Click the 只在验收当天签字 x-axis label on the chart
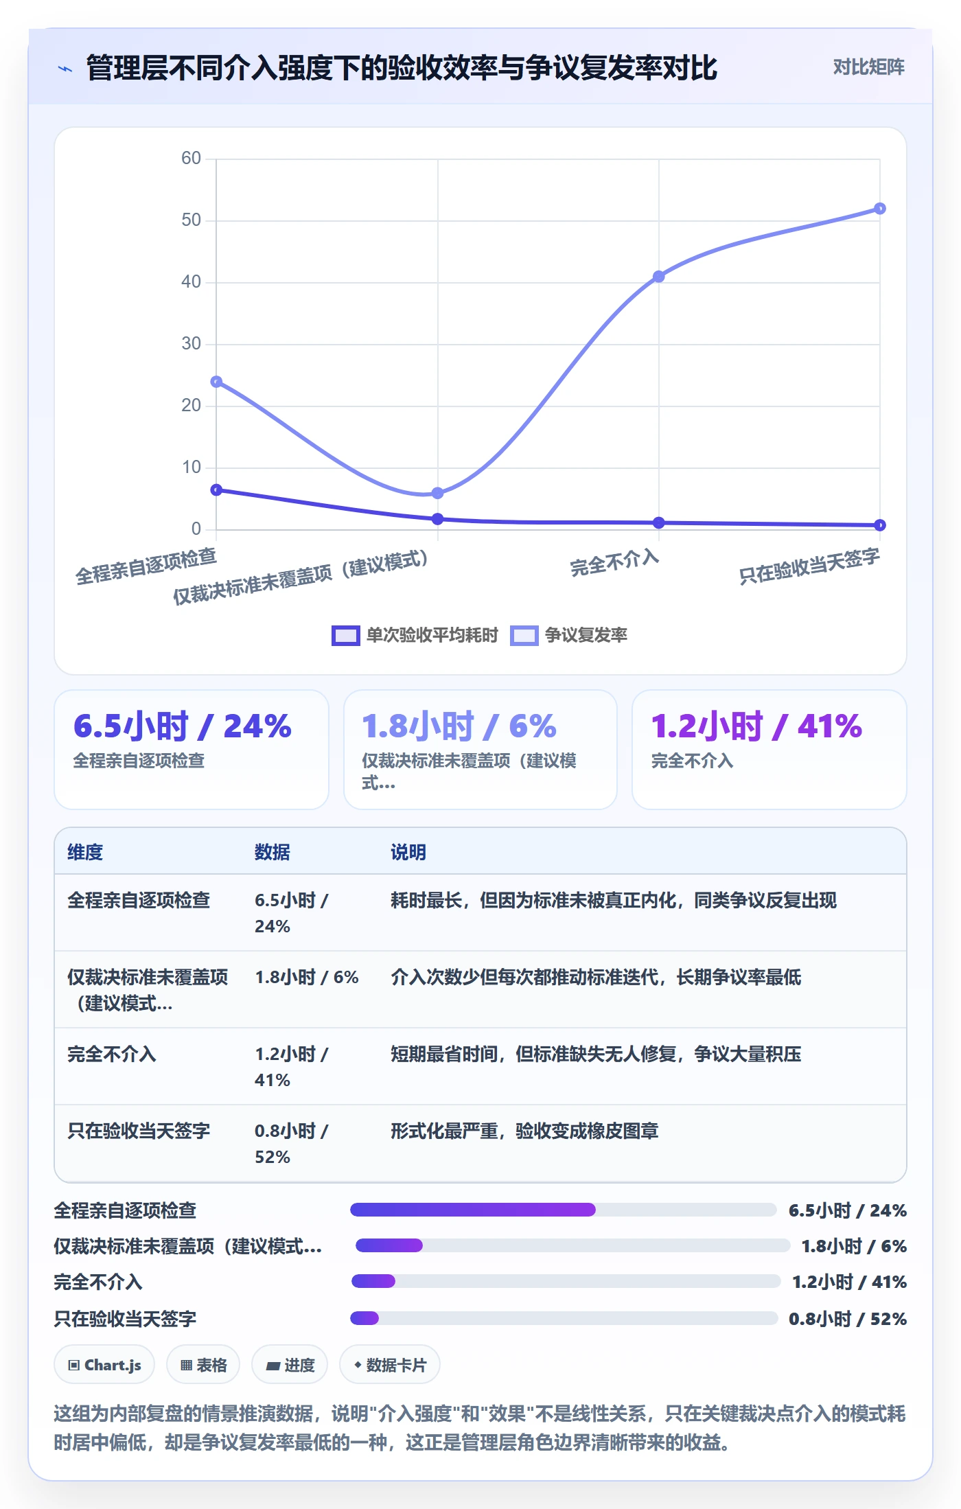The width and height of the screenshot is (961, 1509). (x=809, y=566)
